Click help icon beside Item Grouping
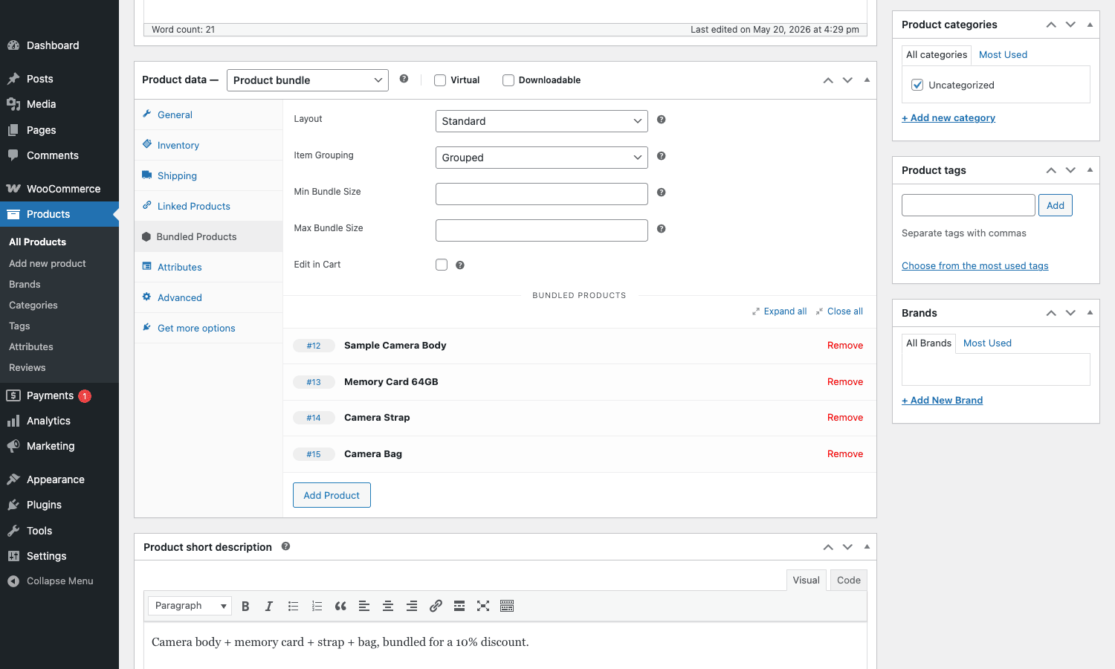Viewport: 1115px width, 669px height. 661,156
